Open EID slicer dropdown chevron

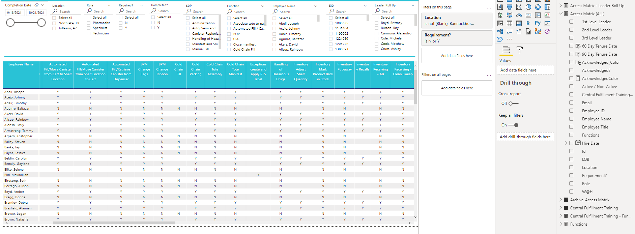coord(365,6)
